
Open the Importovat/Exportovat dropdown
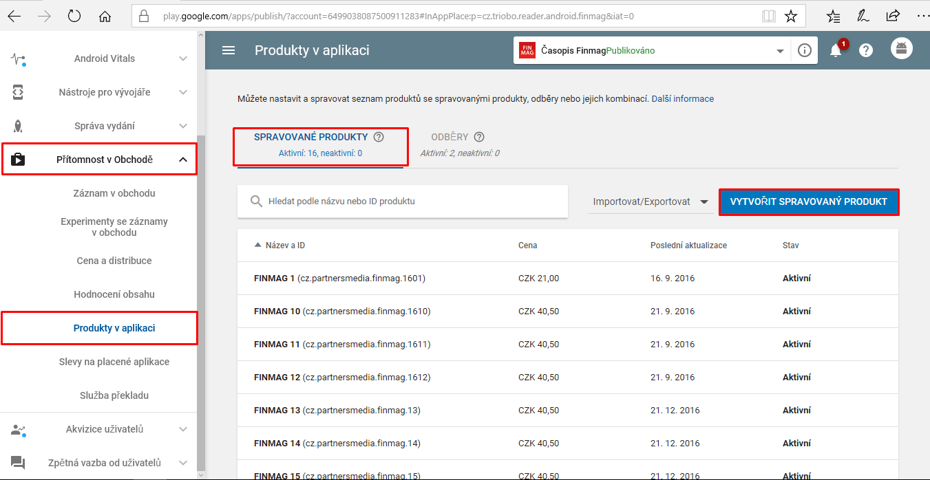pyautogui.click(x=651, y=201)
